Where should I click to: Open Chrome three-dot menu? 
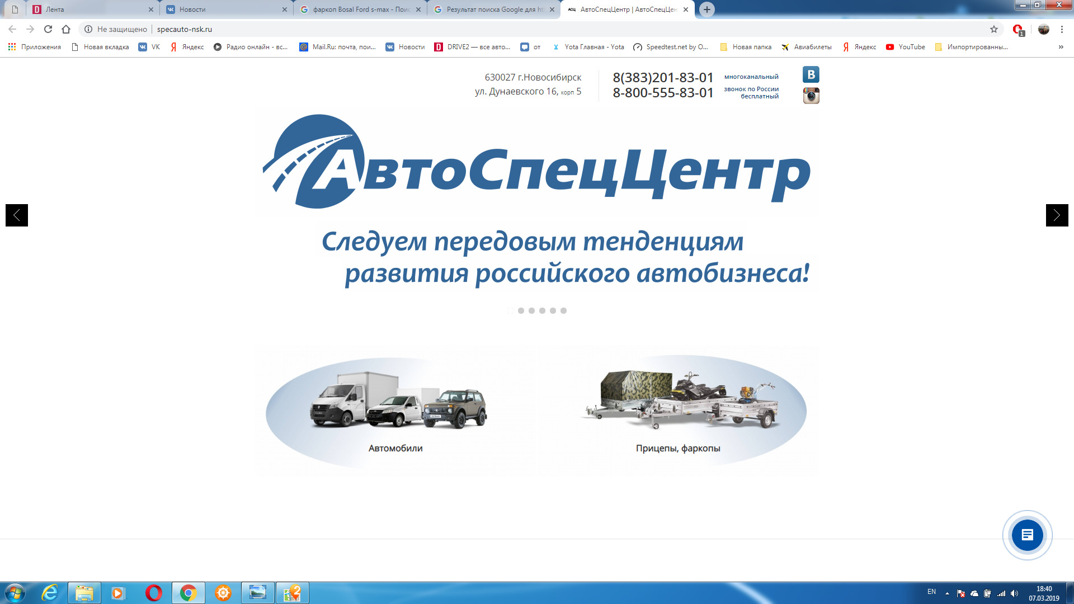point(1062,29)
